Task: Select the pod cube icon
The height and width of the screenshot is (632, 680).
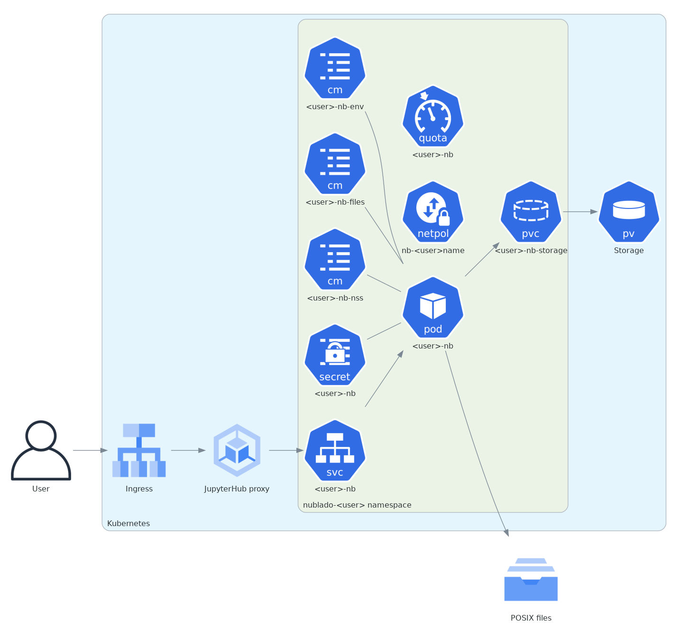Action: pyautogui.click(x=432, y=307)
